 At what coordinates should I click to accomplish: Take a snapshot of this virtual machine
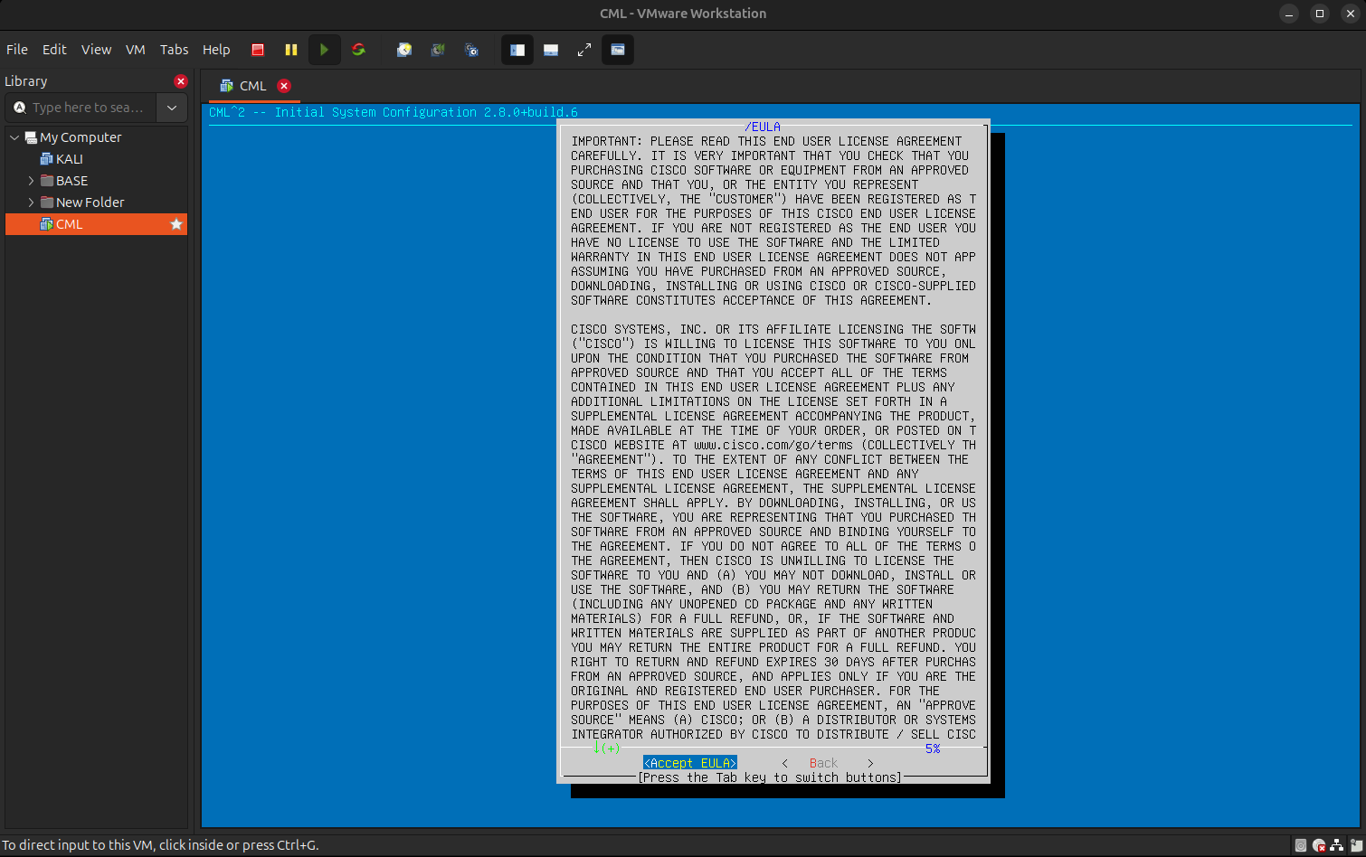click(x=404, y=50)
